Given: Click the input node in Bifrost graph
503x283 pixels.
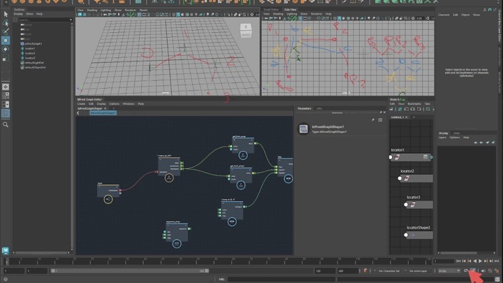Looking at the screenshot, I should (108, 190).
